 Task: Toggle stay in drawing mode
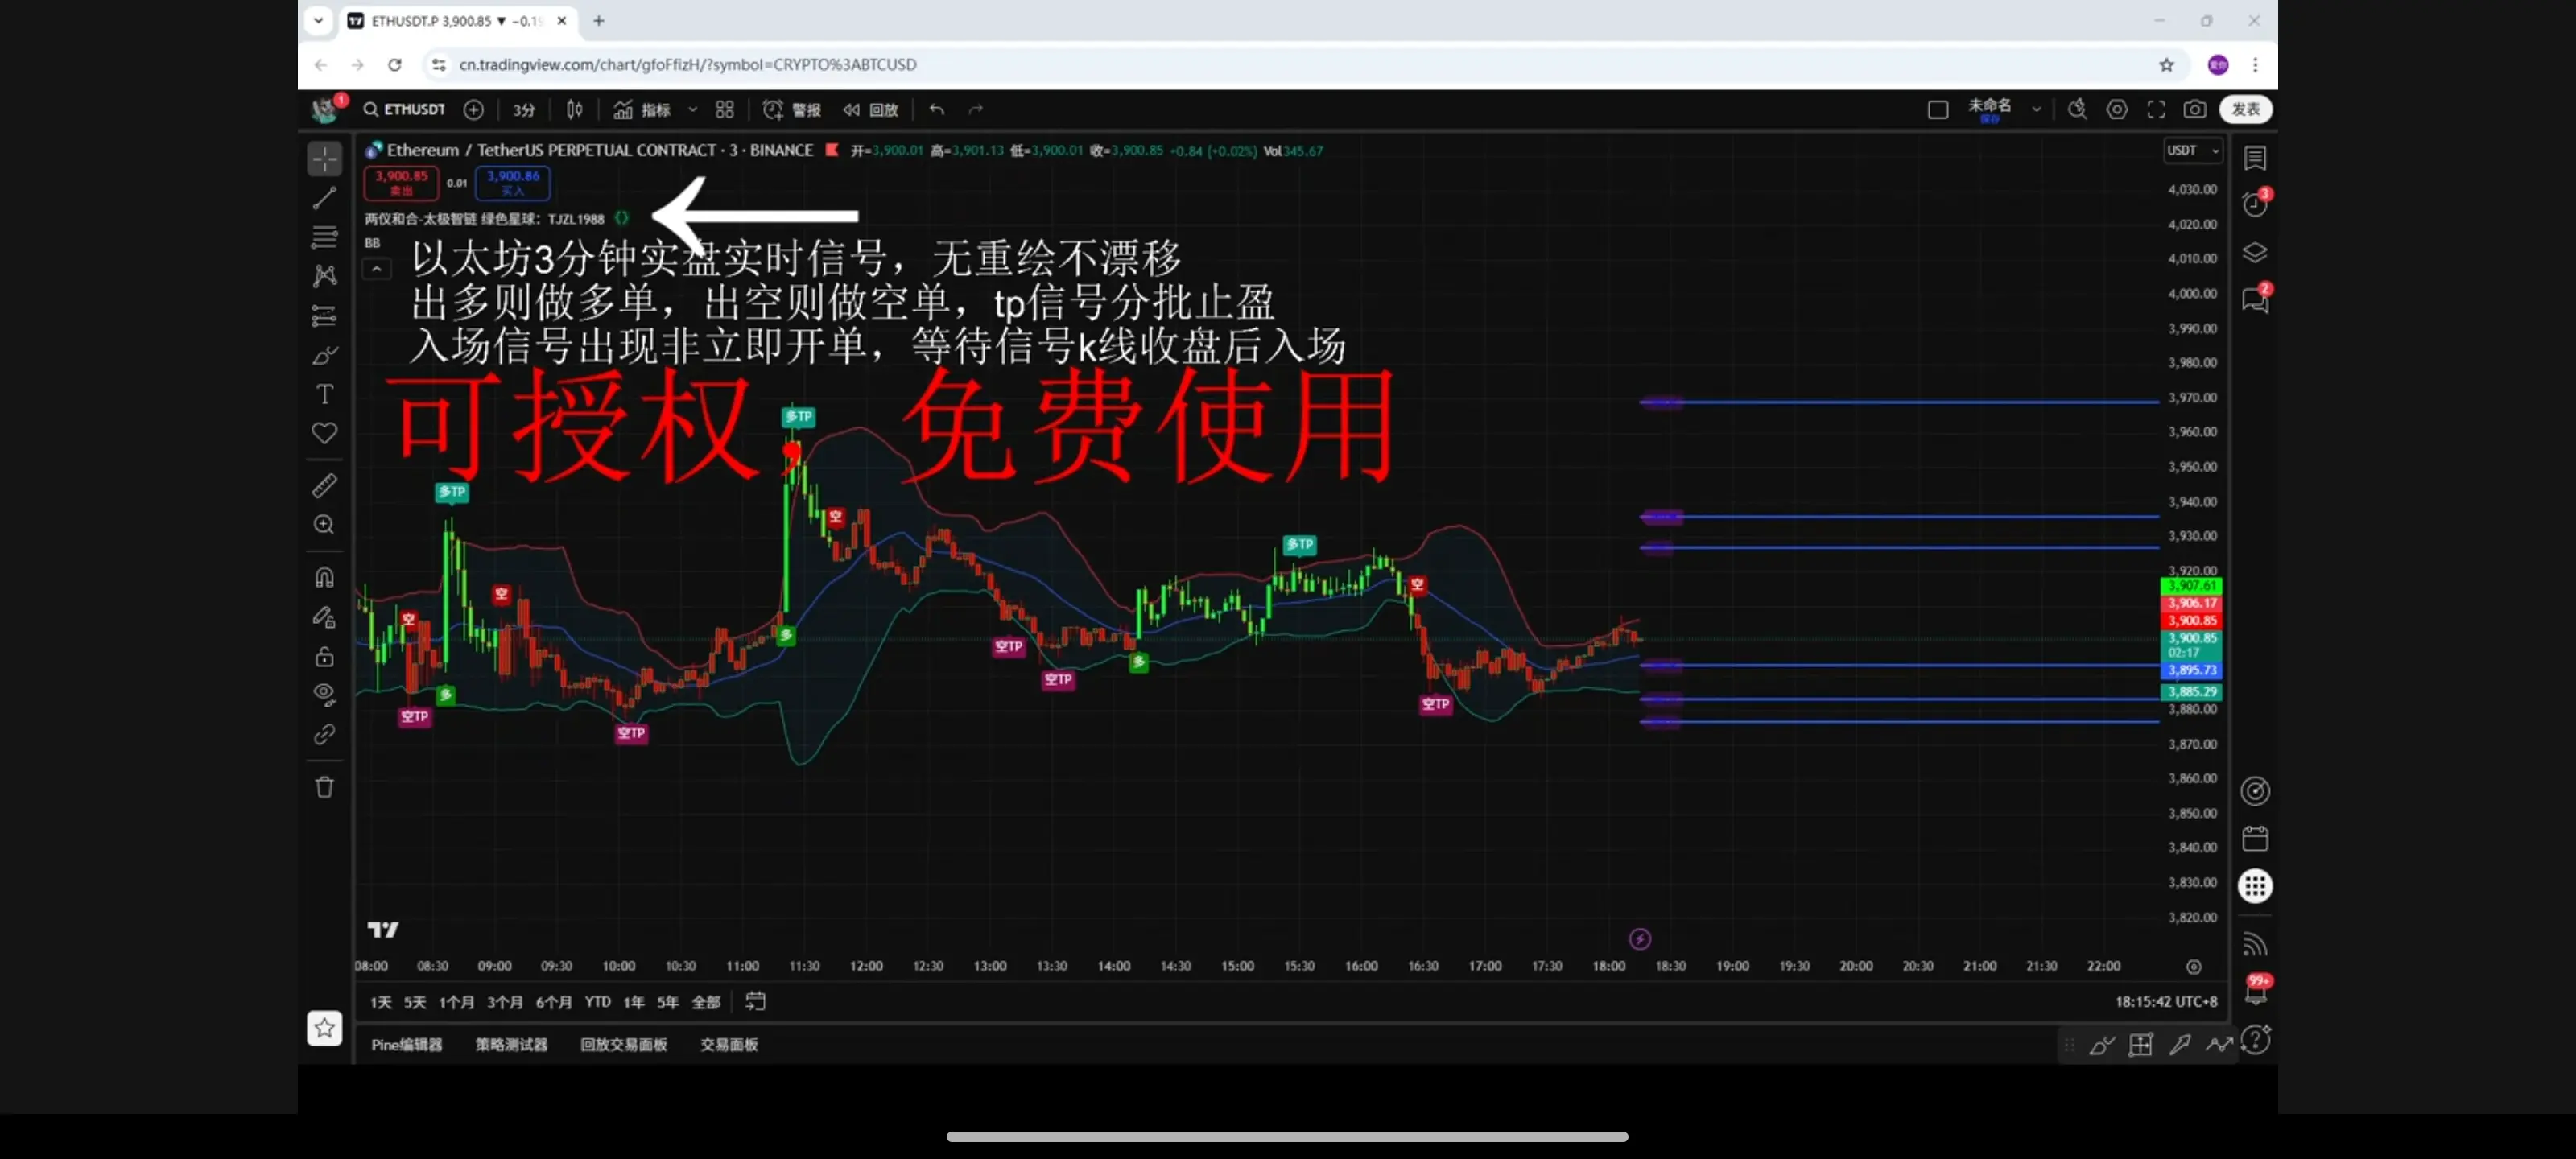(324, 617)
